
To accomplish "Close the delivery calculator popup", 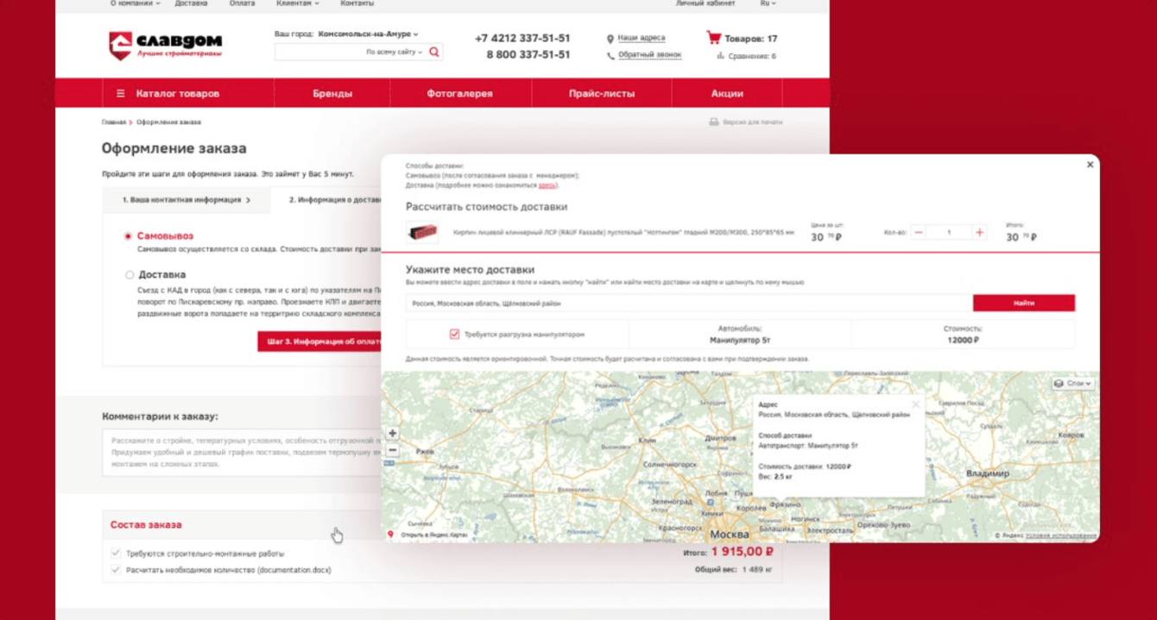I will pos(1090,165).
